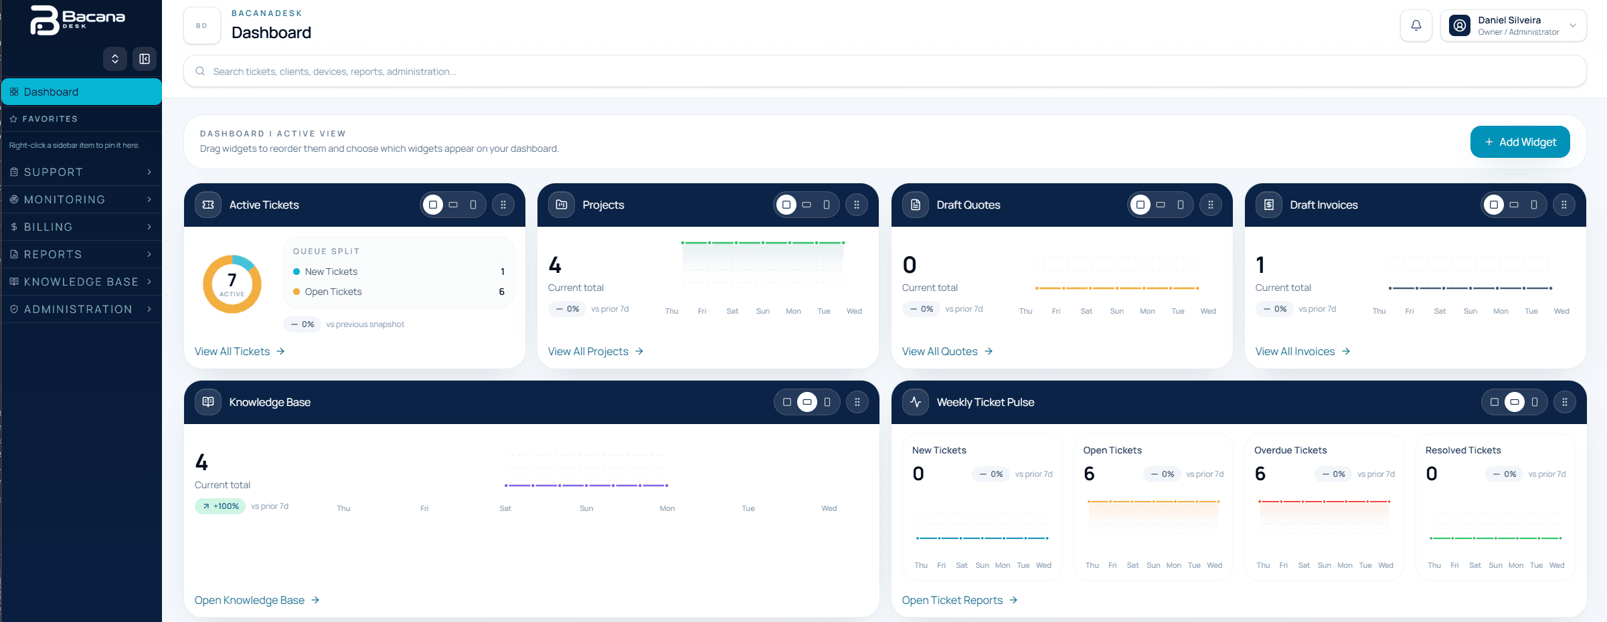Expand the Knowledge Base sidebar section

[x=81, y=282]
